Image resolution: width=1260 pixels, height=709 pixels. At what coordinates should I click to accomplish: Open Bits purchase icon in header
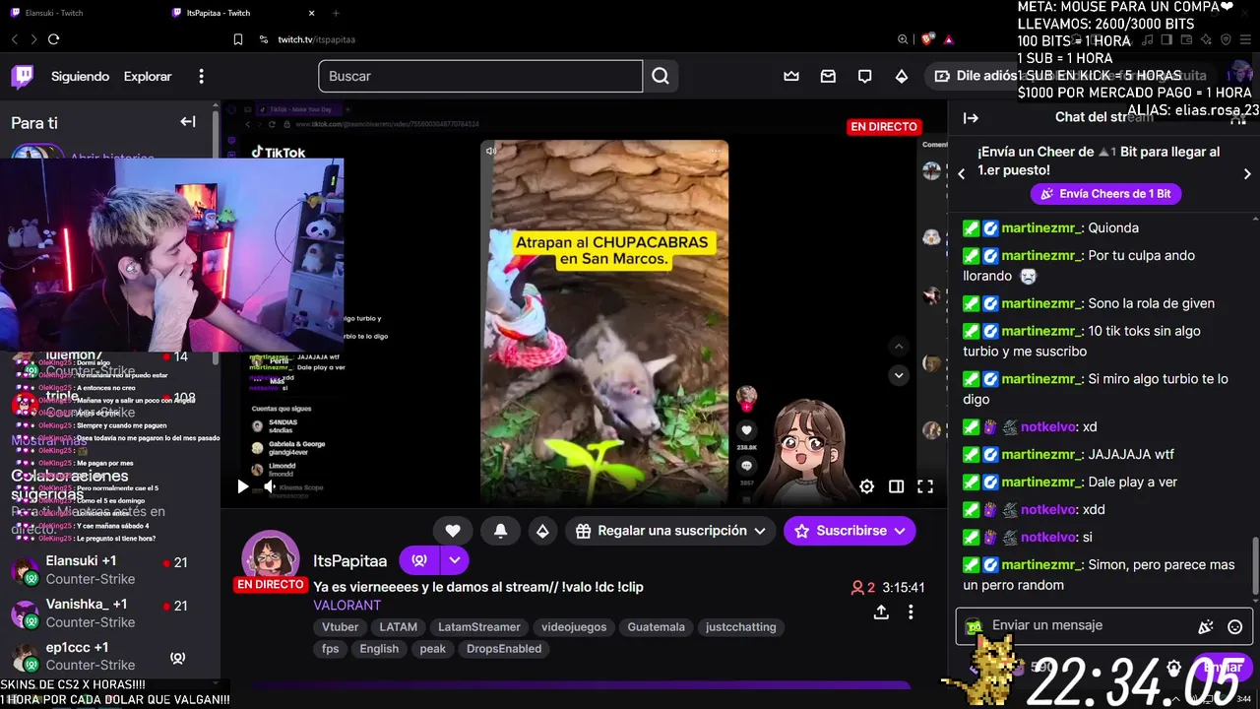click(x=901, y=76)
